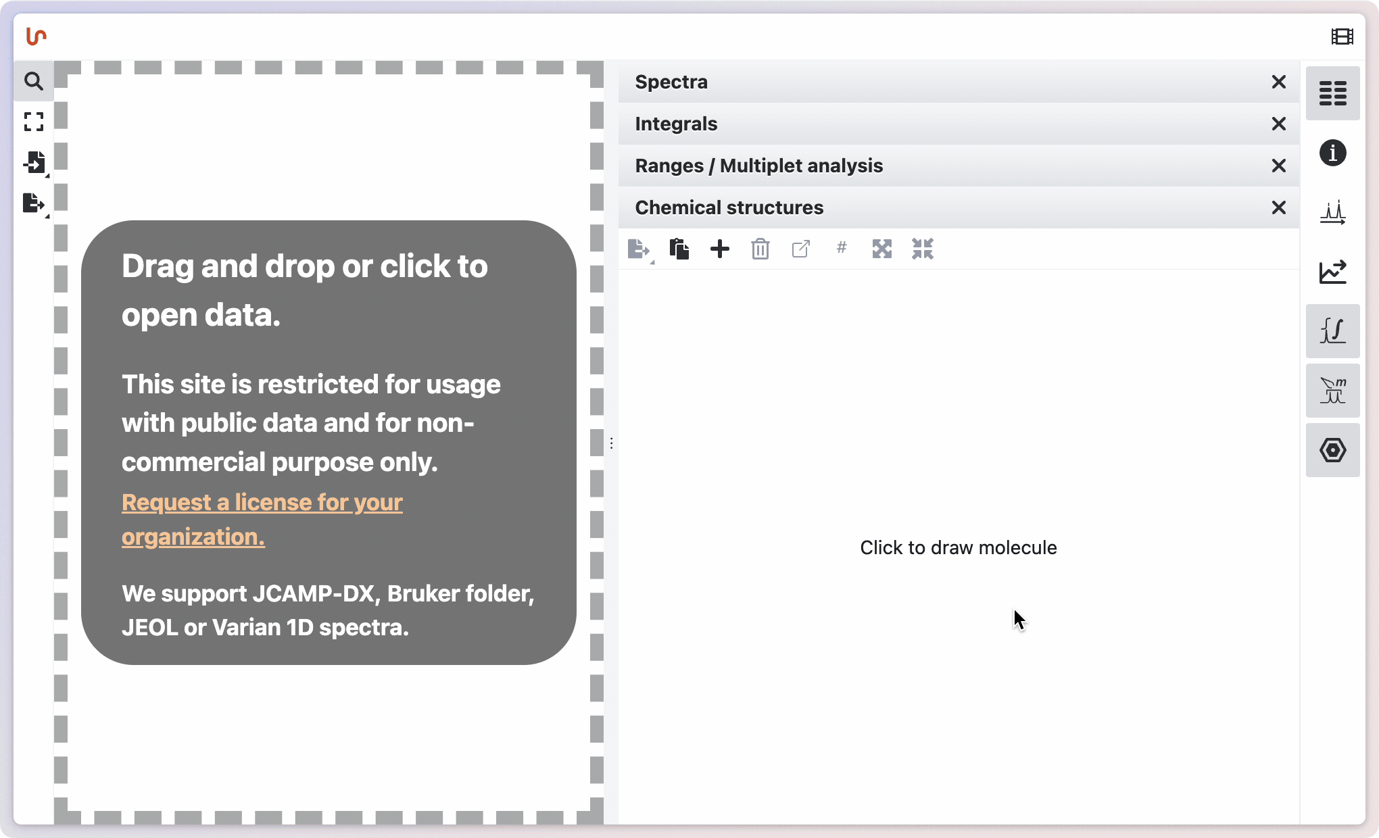Select the zoom magnifier tool
Image resolution: width=1379 pixels, height=838 pixels.
click(33, 82)
